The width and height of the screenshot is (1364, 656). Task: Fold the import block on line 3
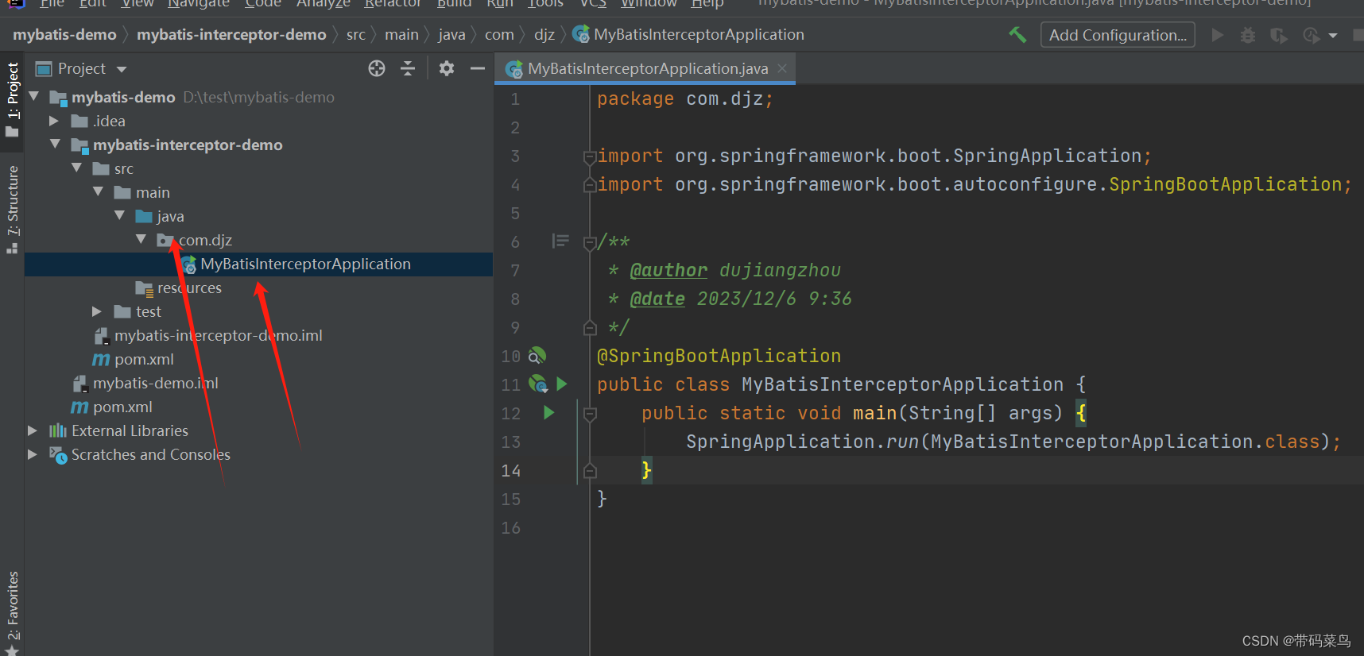(x=590, y=156)
